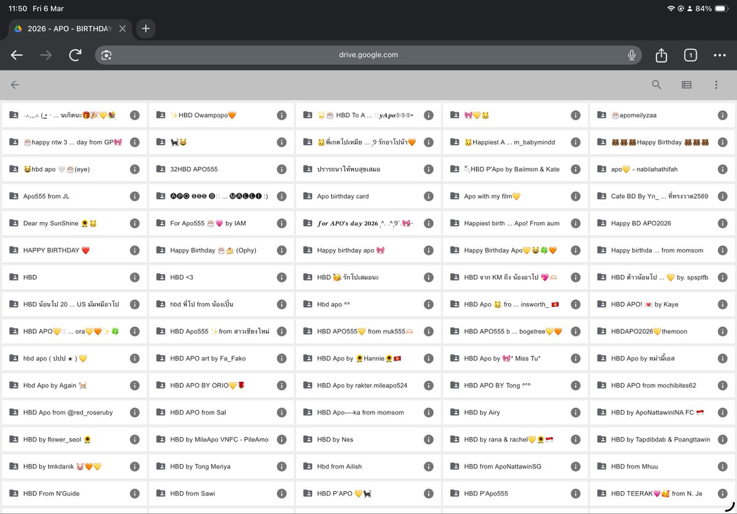
Task: Open folder Happy birthday apo with ribbon
Action: [368, 250]
